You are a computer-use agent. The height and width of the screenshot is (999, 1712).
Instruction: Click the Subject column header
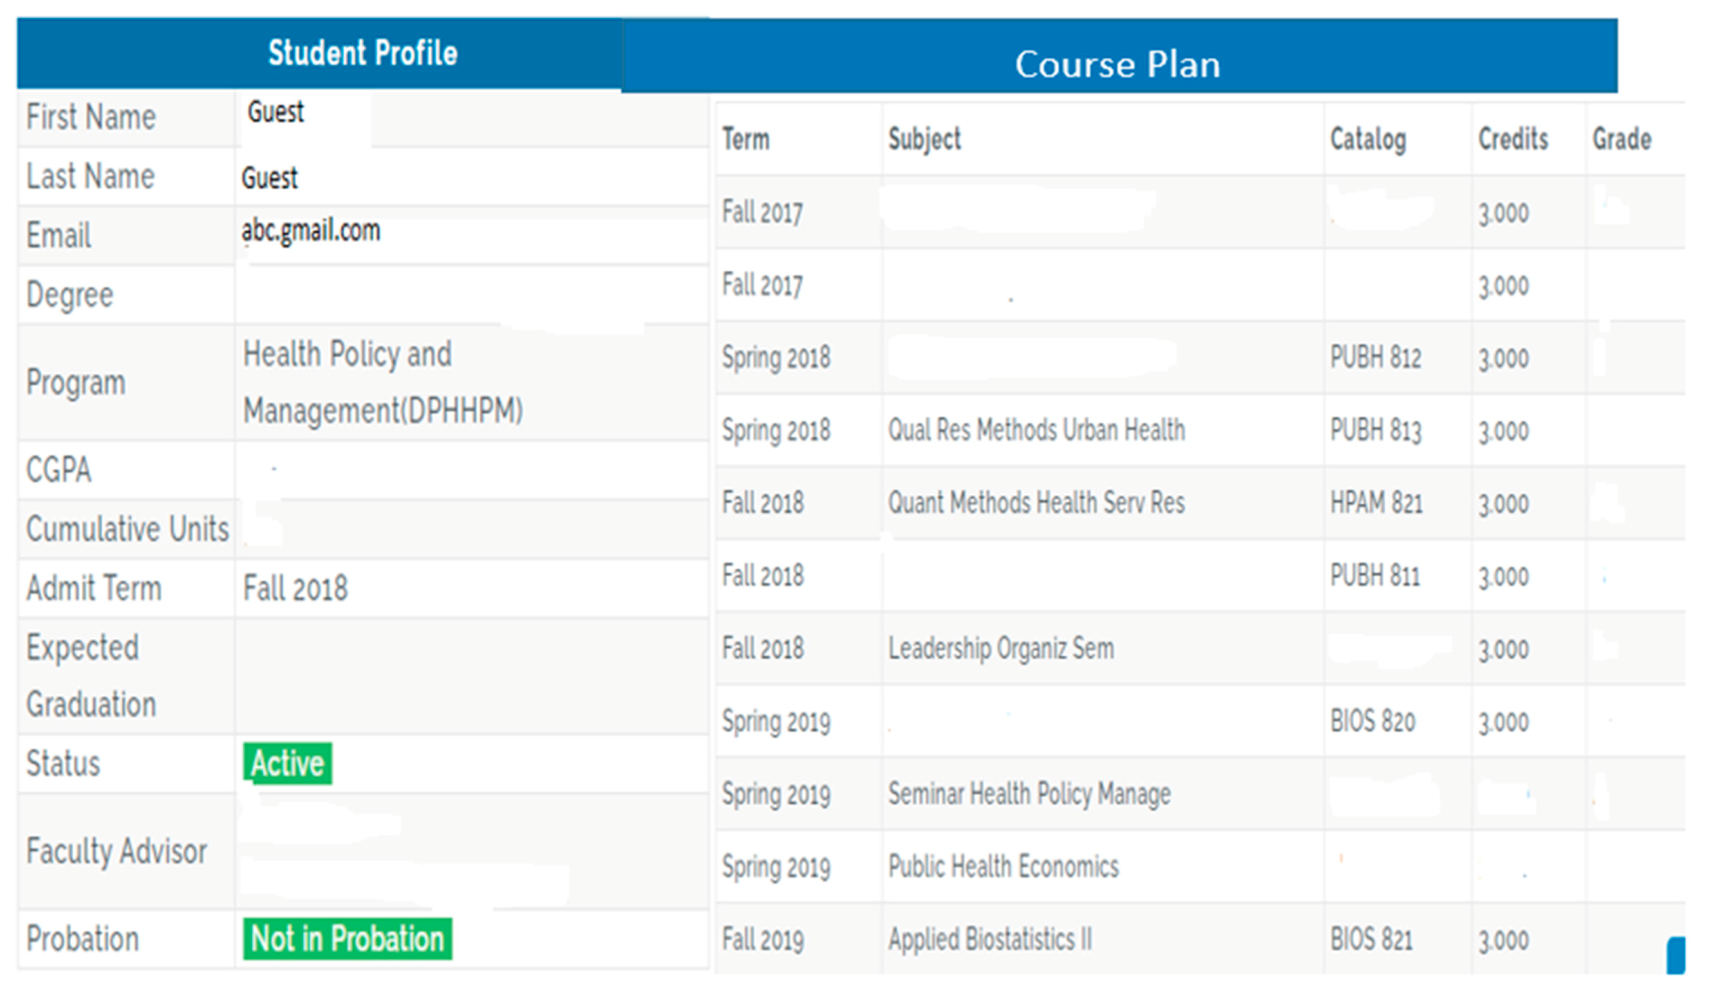924,139
